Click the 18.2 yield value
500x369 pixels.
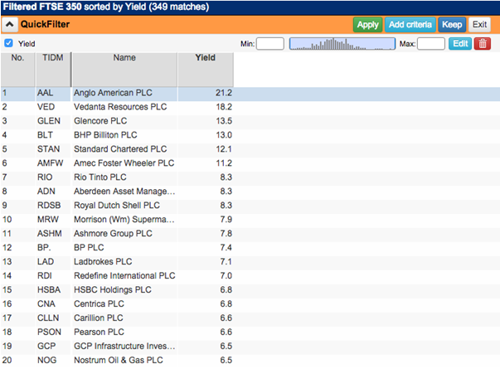click(x=224, y=107)
